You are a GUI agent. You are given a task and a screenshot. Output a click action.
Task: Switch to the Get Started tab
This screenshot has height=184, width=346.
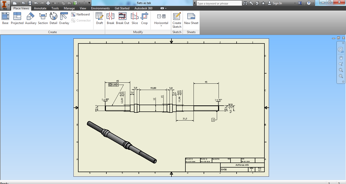pos(122,8)
